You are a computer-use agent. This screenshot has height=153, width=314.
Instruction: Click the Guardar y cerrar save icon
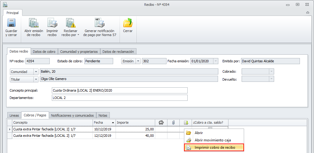(11, 23)
